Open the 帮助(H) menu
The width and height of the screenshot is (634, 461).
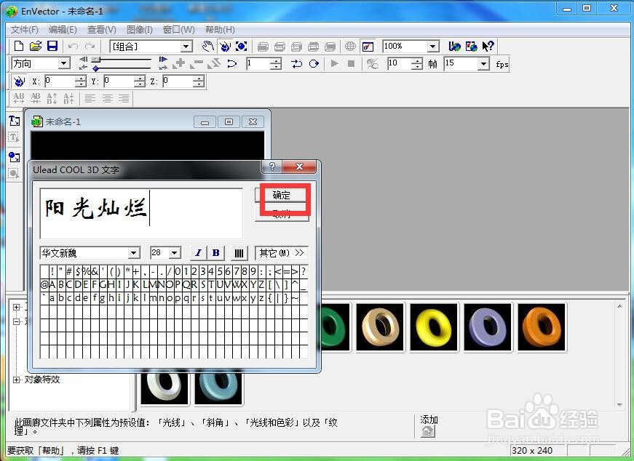point(220,30)
